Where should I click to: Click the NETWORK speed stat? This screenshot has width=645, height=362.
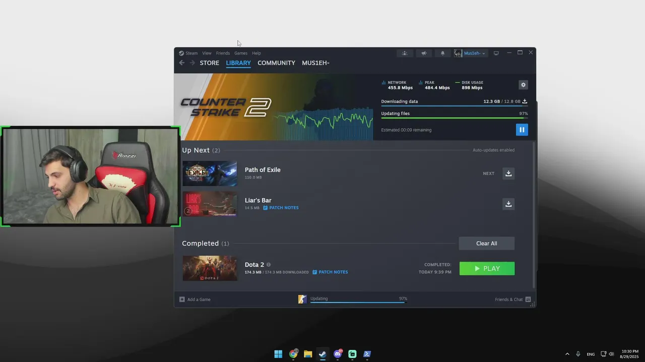(x=397, y=85)
